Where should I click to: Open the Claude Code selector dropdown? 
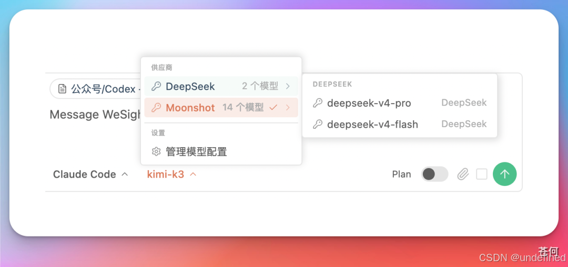click(x=90, y=174)
